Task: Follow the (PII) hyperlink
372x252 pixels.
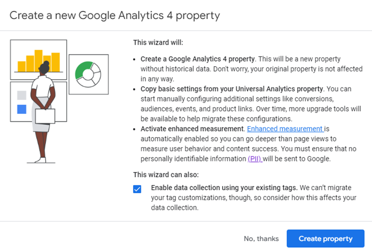Action: [x=255, y=158]
